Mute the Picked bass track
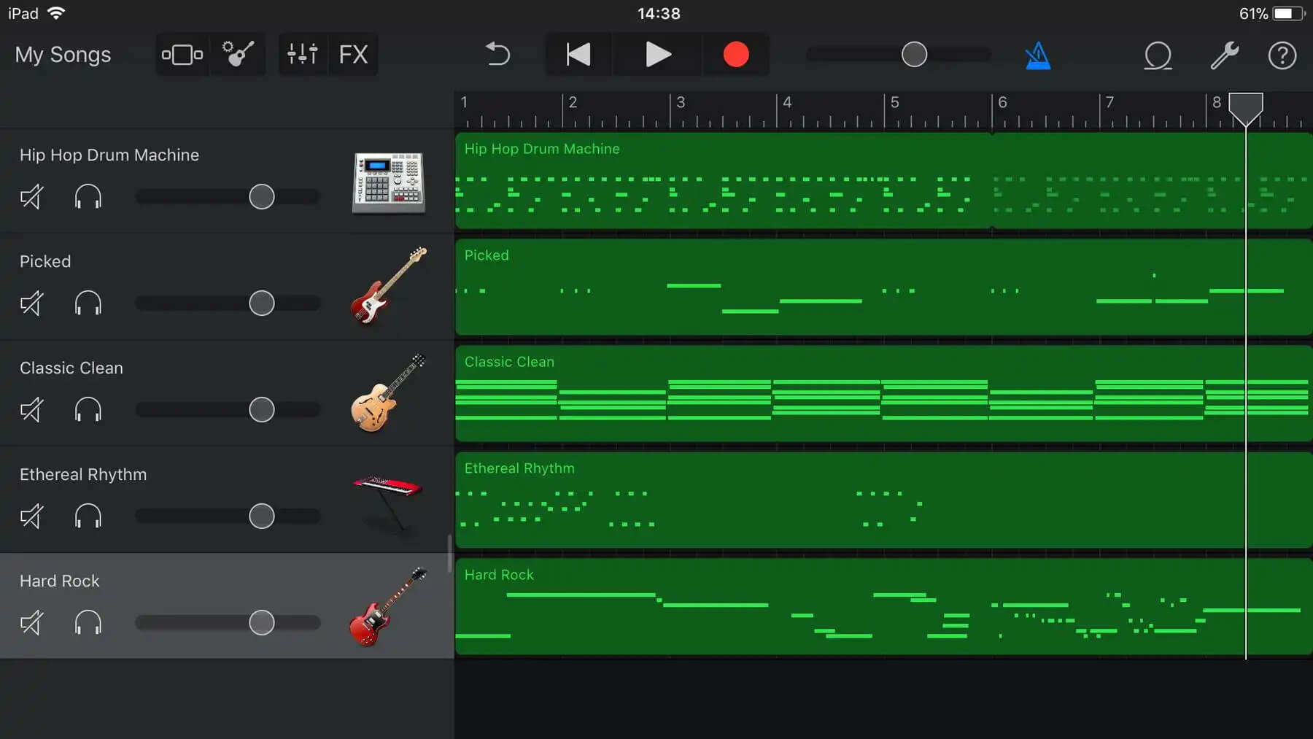 click(x=31, y=303)
